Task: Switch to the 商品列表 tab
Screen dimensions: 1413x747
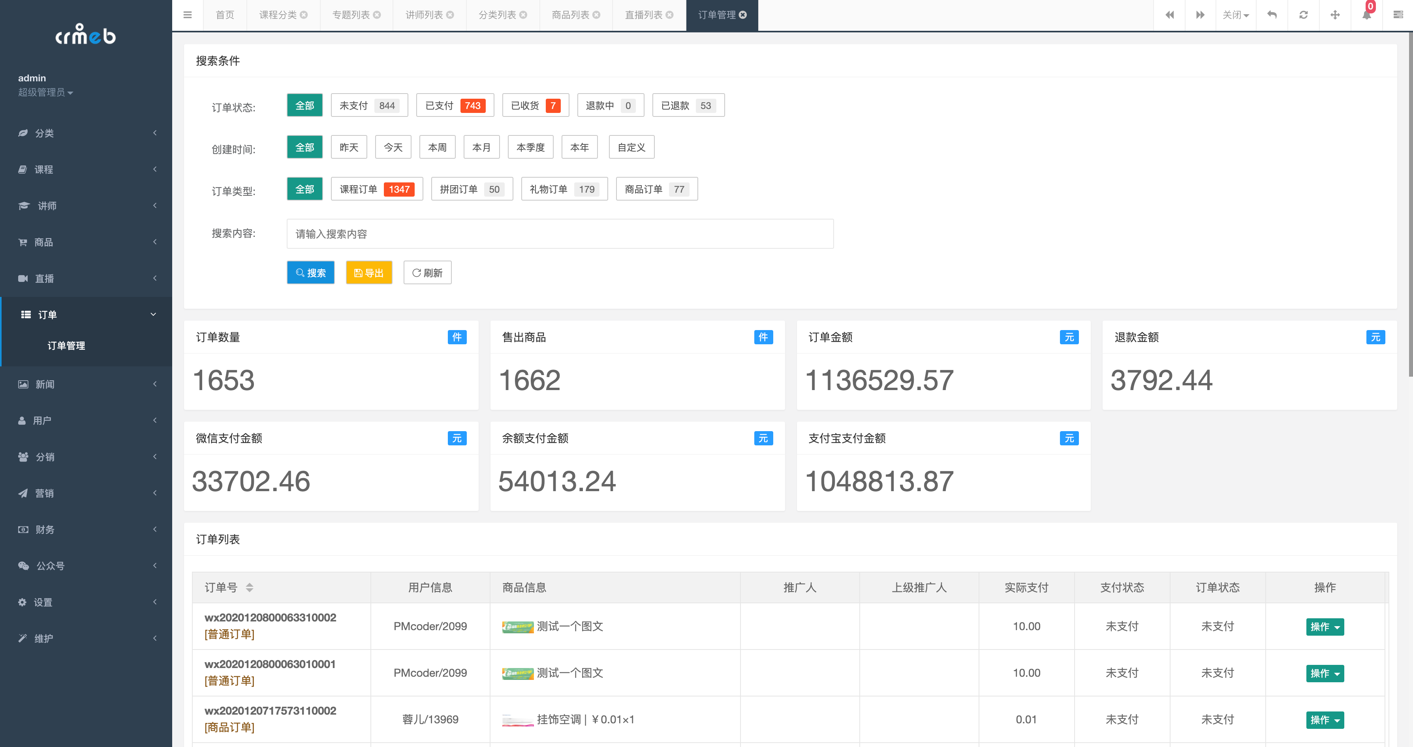Action: click(x=571, y=15)
